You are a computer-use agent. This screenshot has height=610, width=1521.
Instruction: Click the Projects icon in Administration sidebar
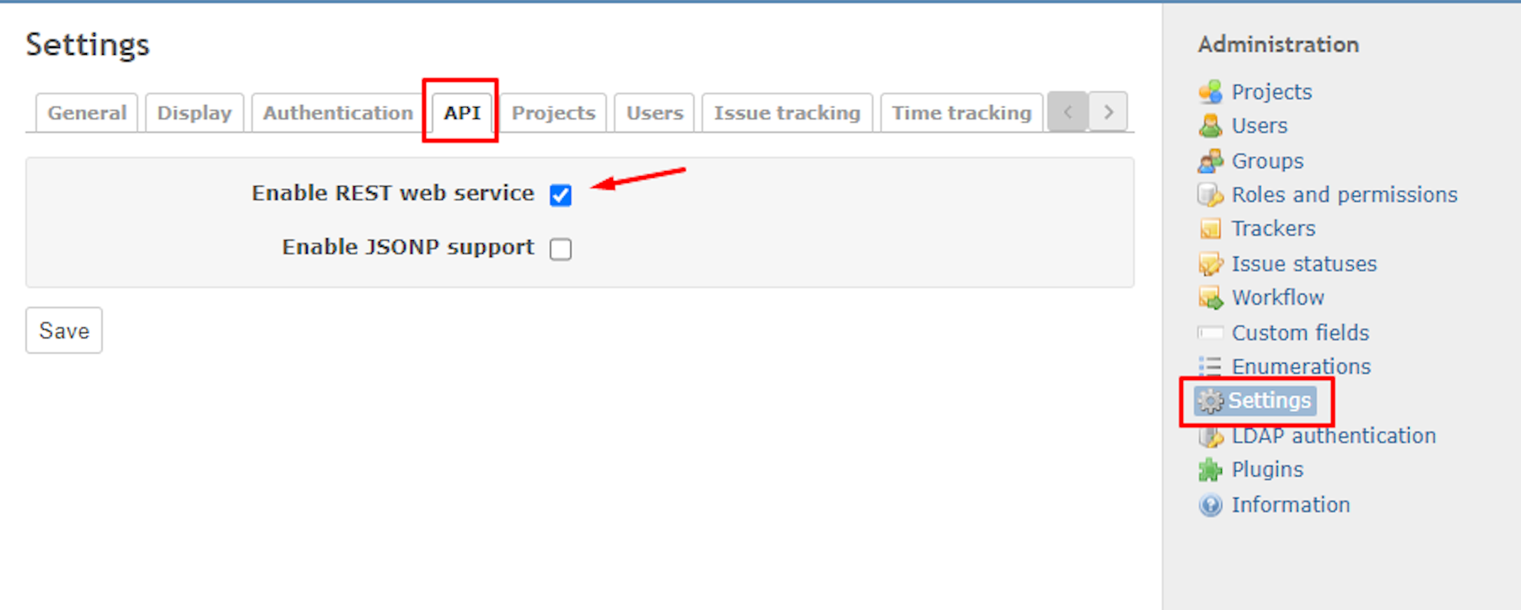tap(1210, 92)
